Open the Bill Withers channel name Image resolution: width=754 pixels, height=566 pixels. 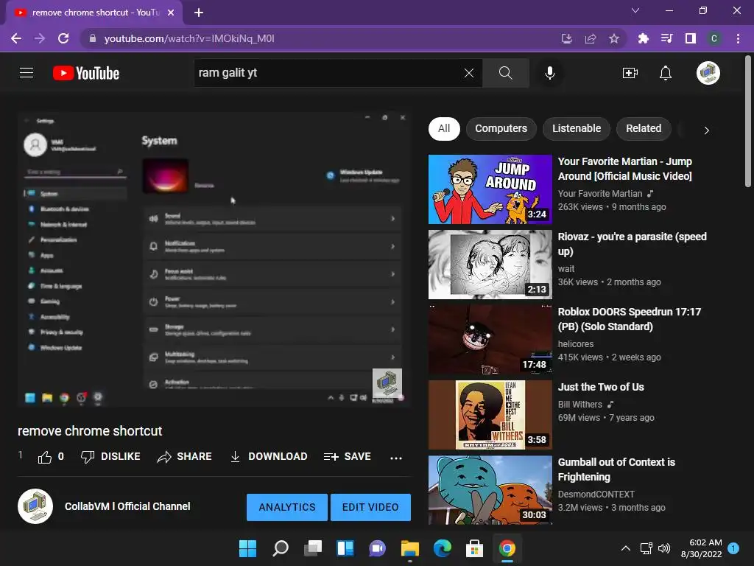[580, 405]
